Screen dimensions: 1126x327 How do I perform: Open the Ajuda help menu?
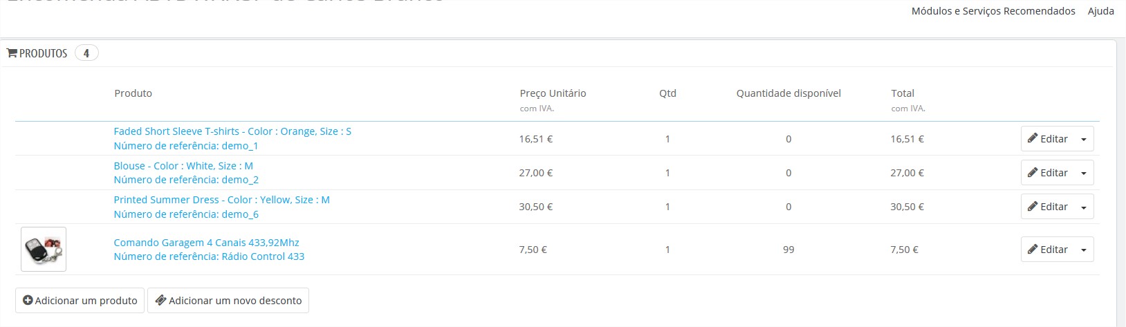[x=1101, y=11]
